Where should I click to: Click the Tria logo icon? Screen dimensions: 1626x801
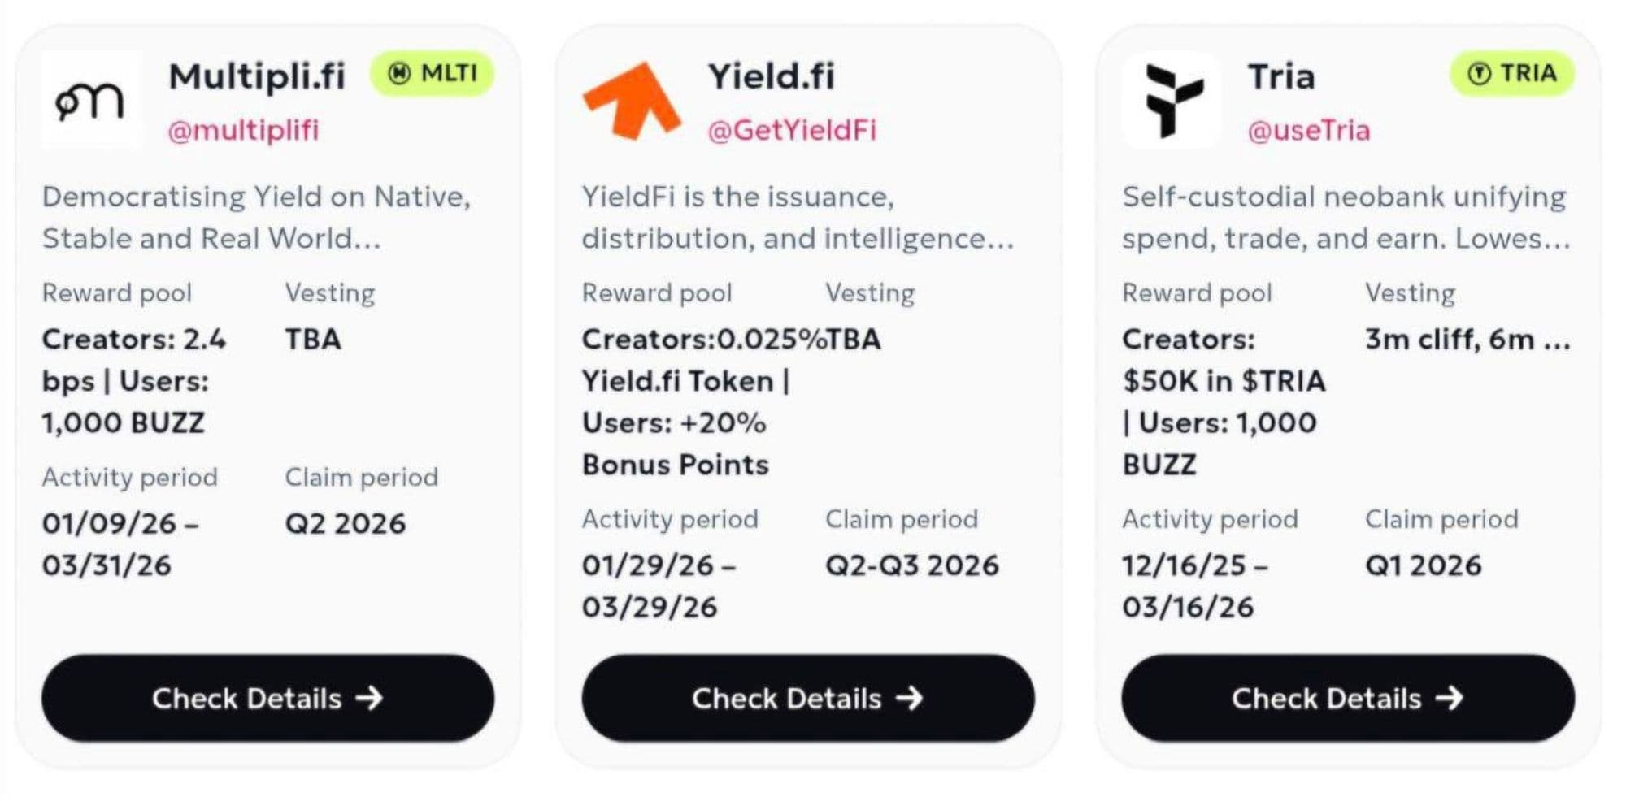(x=1172, y=101)
